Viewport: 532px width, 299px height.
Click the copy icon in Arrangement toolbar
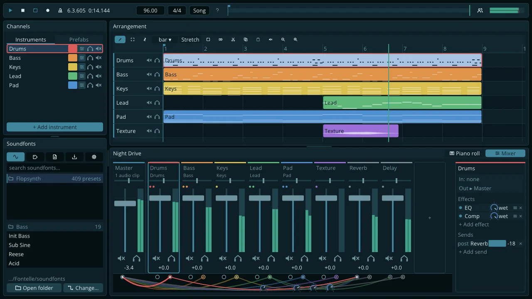246,39
